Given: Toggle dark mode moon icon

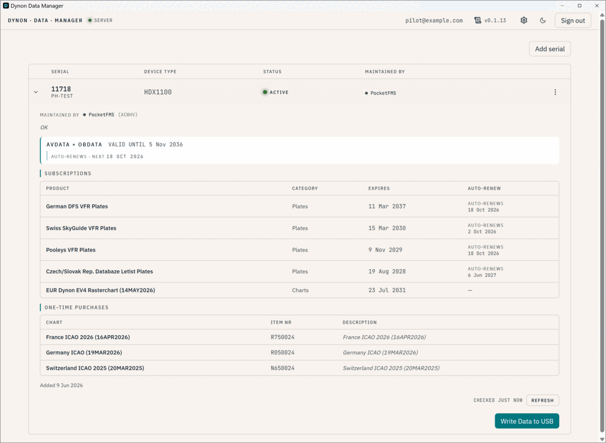Looking at the screenshot, I should (543, 20).
